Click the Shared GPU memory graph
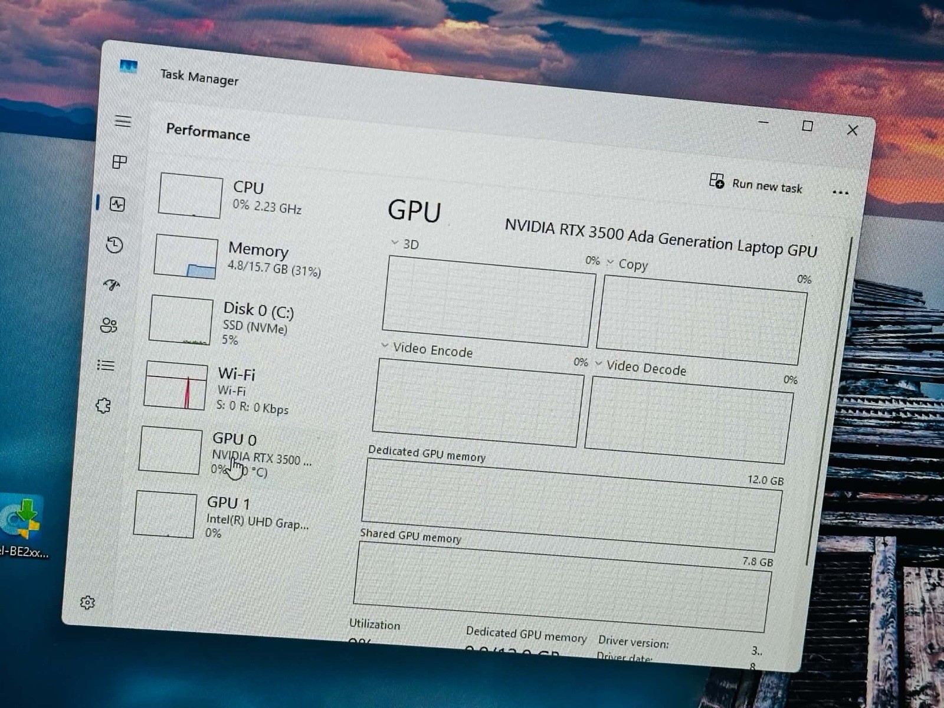 [562, 586]
